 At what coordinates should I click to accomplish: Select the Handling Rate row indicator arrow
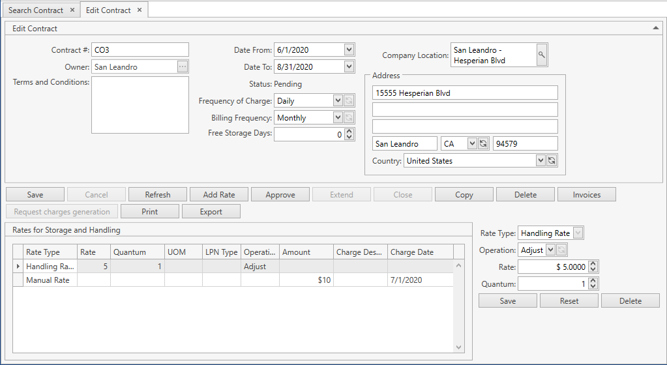[x=18, y=266]
